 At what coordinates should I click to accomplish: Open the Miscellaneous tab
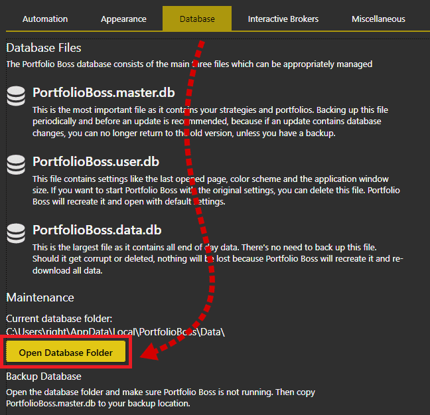378,19
